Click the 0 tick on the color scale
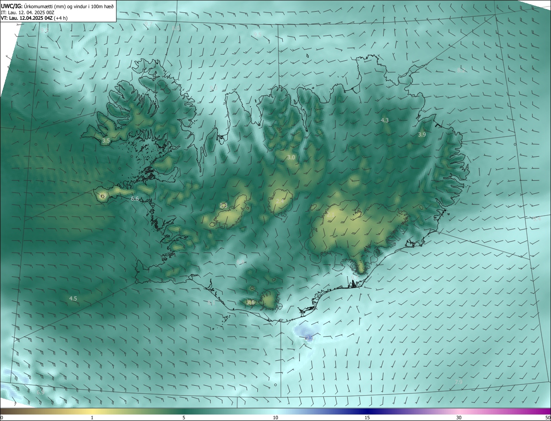551x421 pixels. point(2,418)
